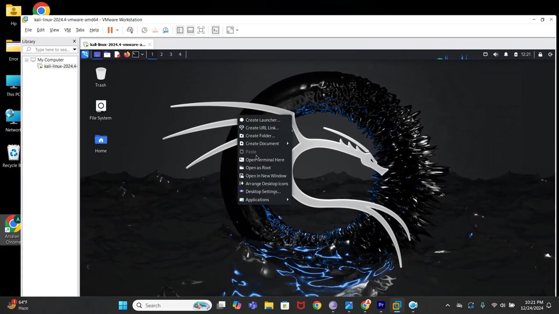The height and width of the screenshot is (314, 559).
Task: Choose Create URL Link from context menu
Action: click(265, 128)
